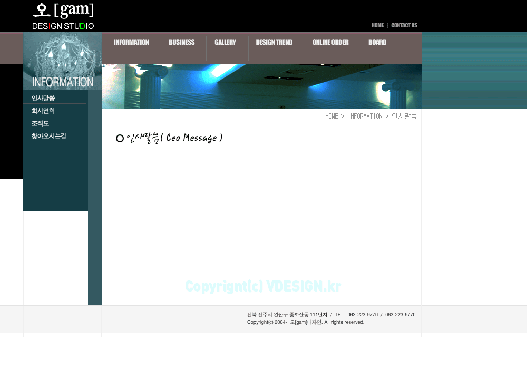Click the 오[gam] Design Studio logo
This screenshot has height=369, width=527.
[63, 16]
